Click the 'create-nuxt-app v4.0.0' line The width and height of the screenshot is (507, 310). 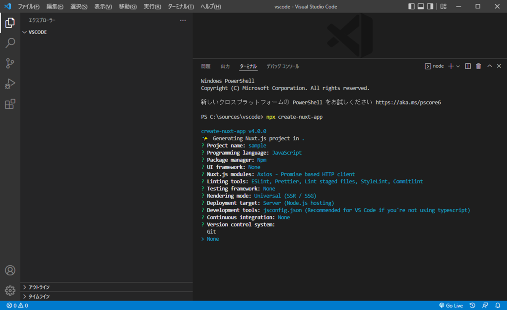(234, 131)
